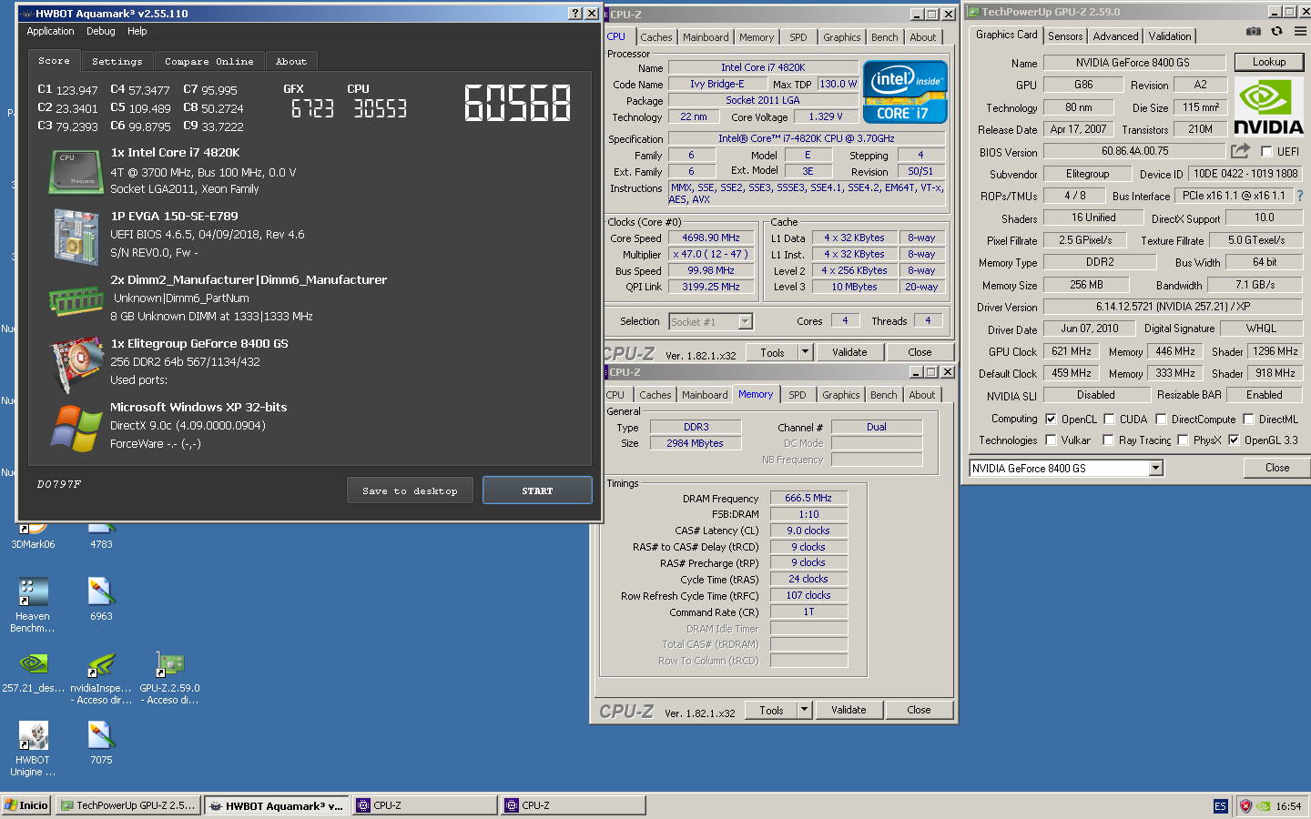Open the Help menu in Aquamark
1311x819 pixels.
click(137, 31)
